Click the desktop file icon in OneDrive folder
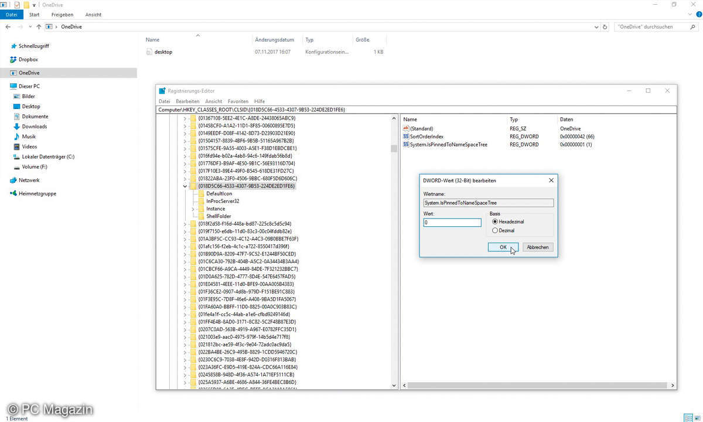Screen dimensions: 703x422 (x=149, y=52)
